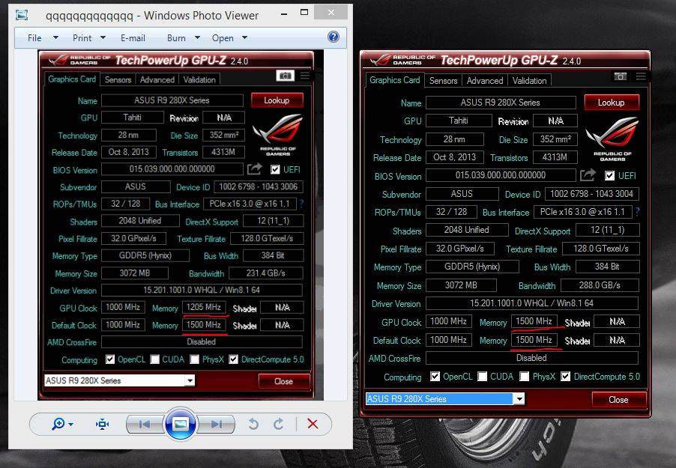This screenshot has width=676, height=468.
Task: Open the highlighted ASUS R9 280X Series card selector
Action: pos(445,399)
